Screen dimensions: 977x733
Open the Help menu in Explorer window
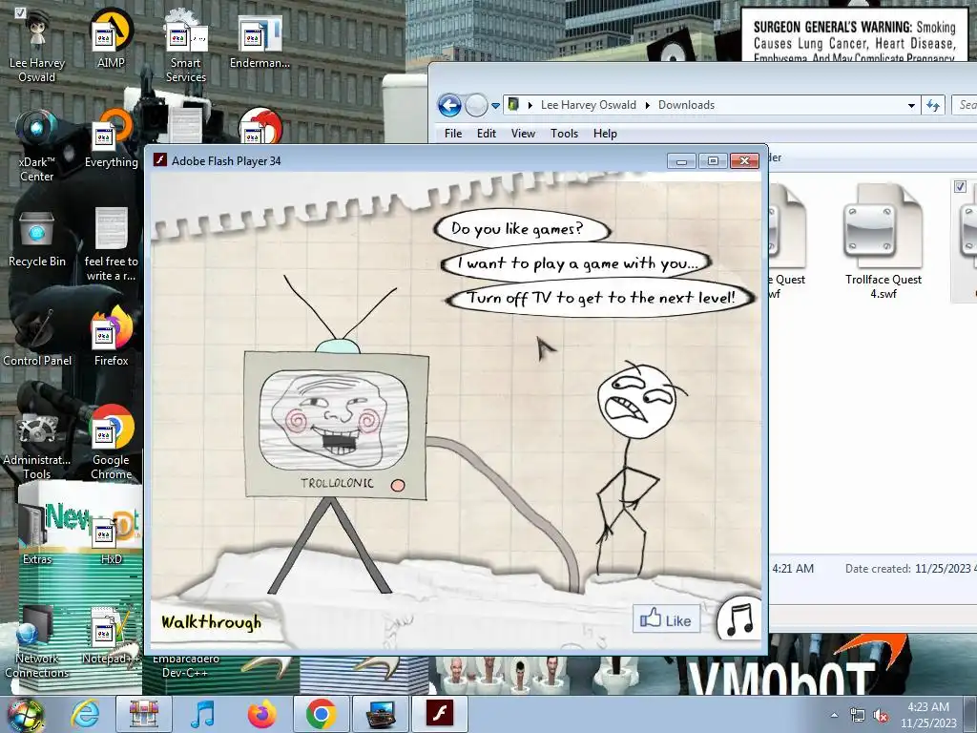(605, 134)
